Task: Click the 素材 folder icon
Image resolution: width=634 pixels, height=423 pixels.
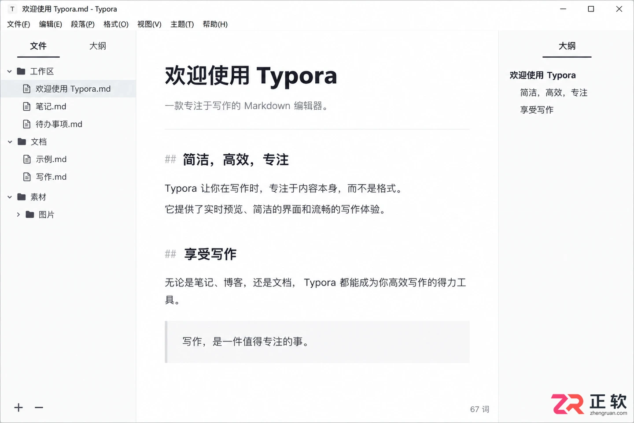Action: coord(22,197)
